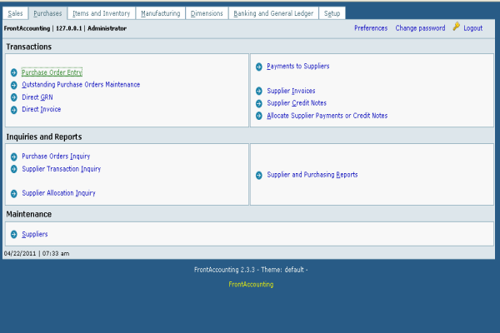500x333 pixels.
Task: Open Preferences link
Action: pyautogui.click(x=371, y=28)
